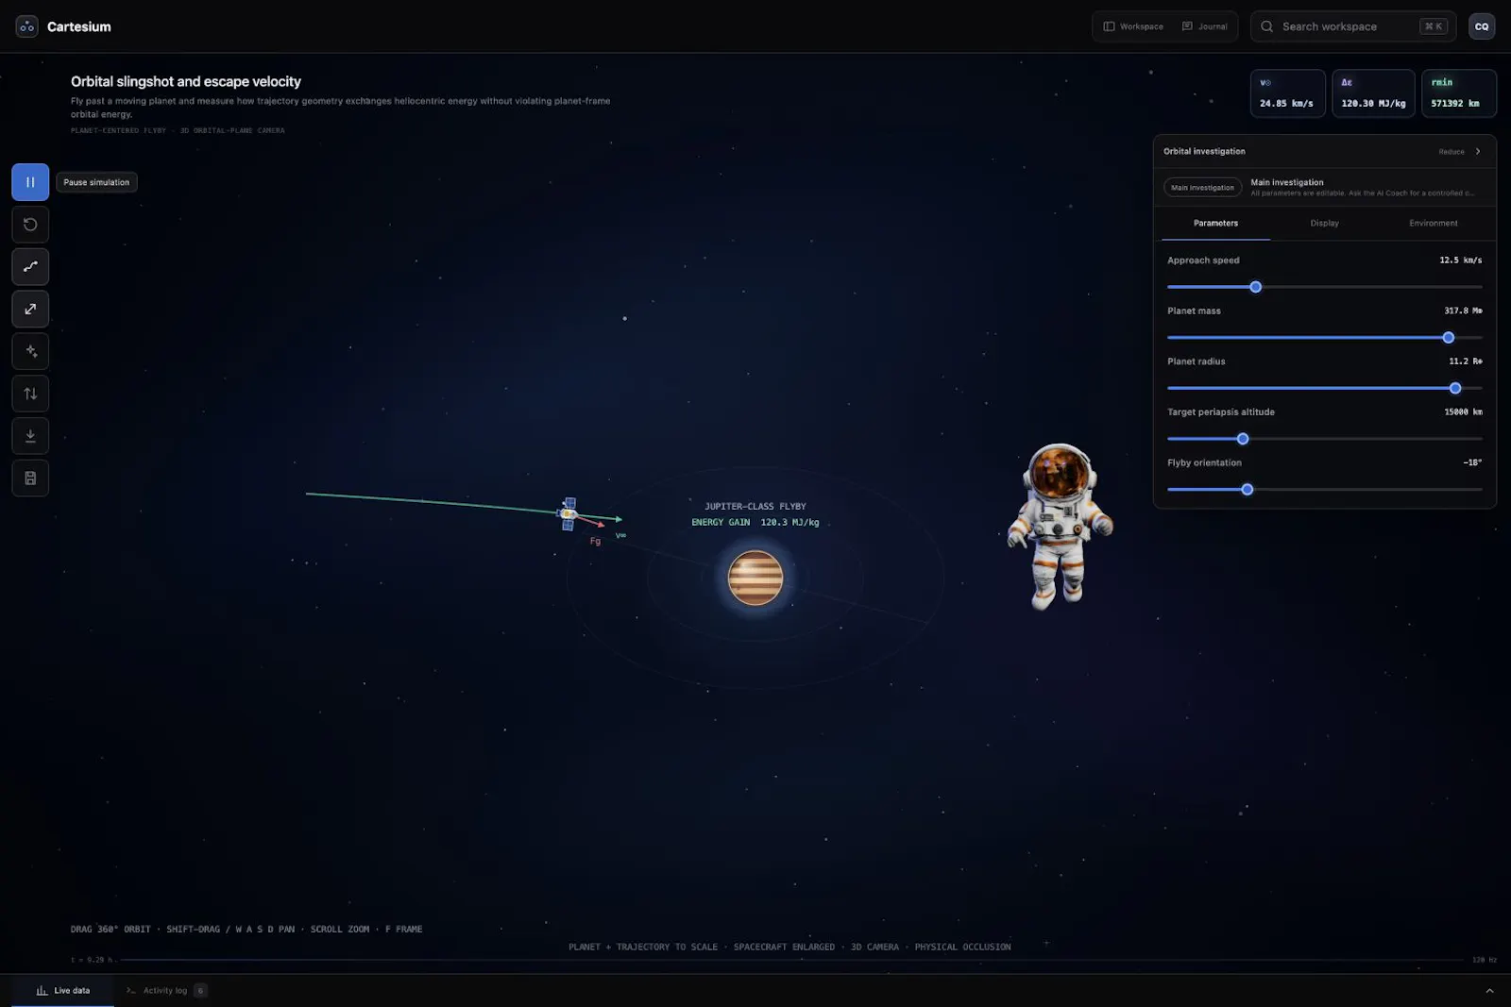The height and width of the screenshot is (1007, 1511).
Task: Click the simulation timeline track
Action: (791, 960)
